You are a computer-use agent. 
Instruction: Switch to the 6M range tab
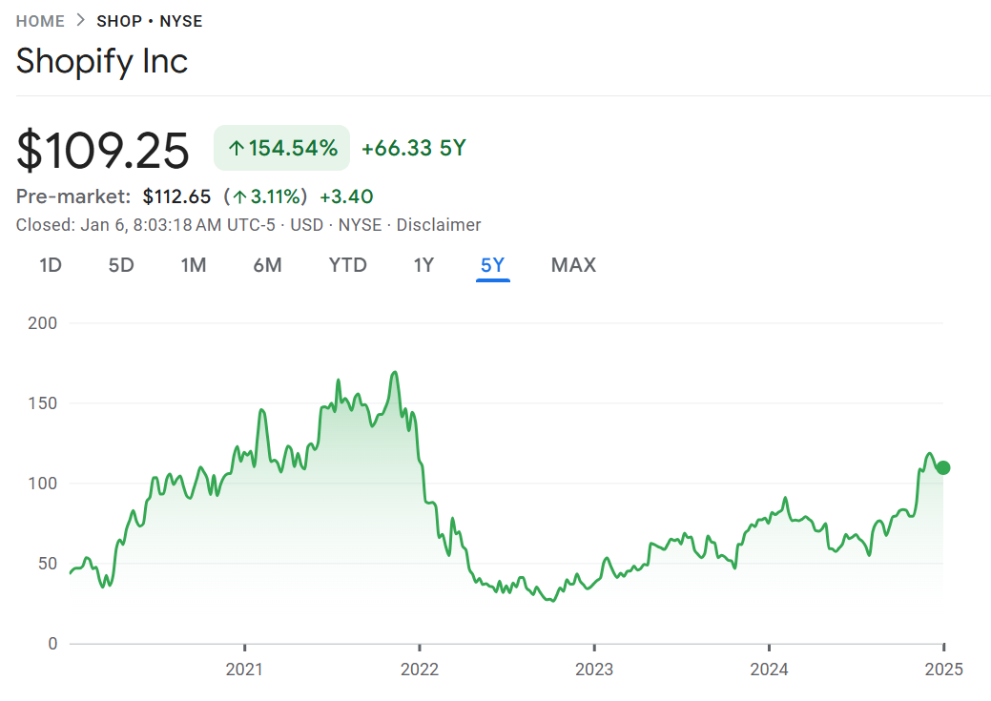pyautogui.click(x=267, y=265)
